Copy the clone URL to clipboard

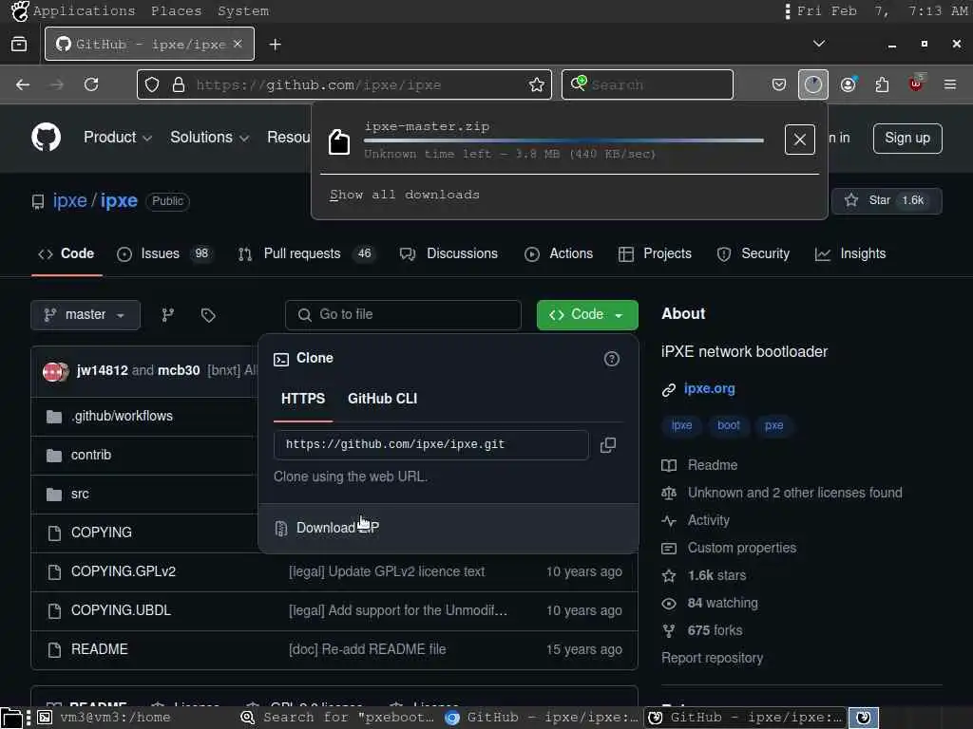pos(608,445)
